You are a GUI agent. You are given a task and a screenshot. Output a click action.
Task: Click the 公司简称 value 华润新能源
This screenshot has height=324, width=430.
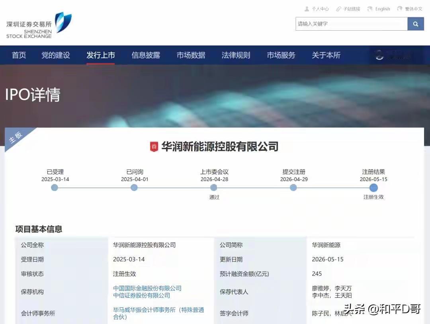(x=326, y=245)
